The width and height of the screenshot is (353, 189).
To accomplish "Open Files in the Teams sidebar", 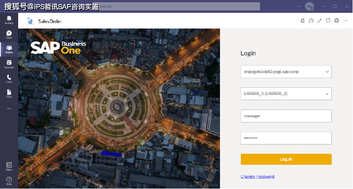I will [9, 94].
